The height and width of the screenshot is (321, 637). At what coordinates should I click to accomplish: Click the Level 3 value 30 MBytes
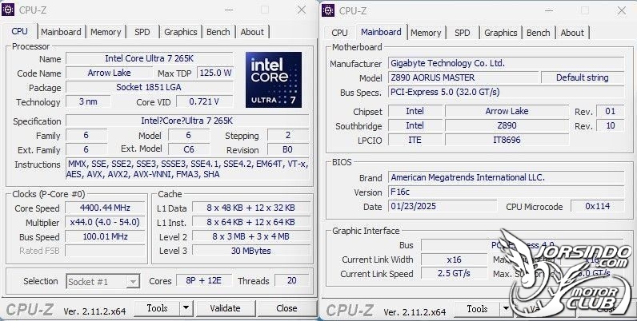[x=251, y=251]
